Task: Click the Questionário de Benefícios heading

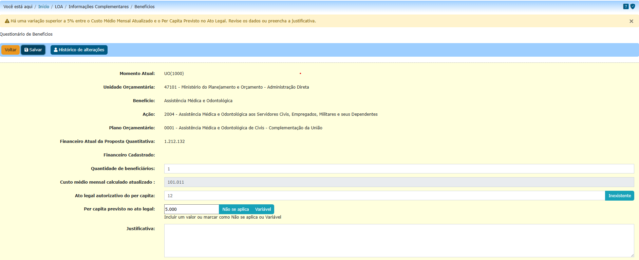Action: [x=26, y=34]
